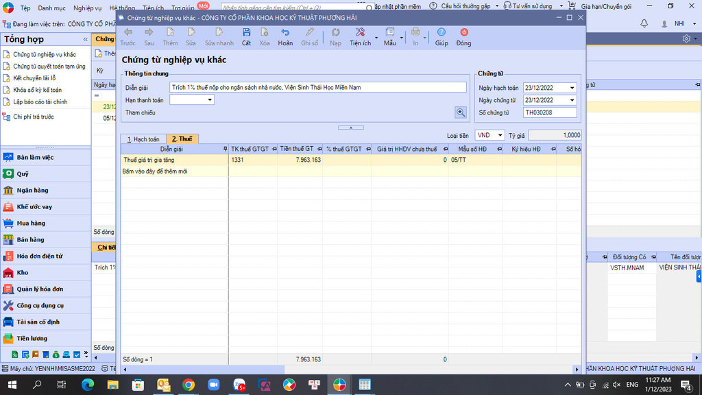This screenshot has height=395, width=702.
Task: Open Chứng từ quyết toán tạm ứng link
Action: click(x=49, y=67)
